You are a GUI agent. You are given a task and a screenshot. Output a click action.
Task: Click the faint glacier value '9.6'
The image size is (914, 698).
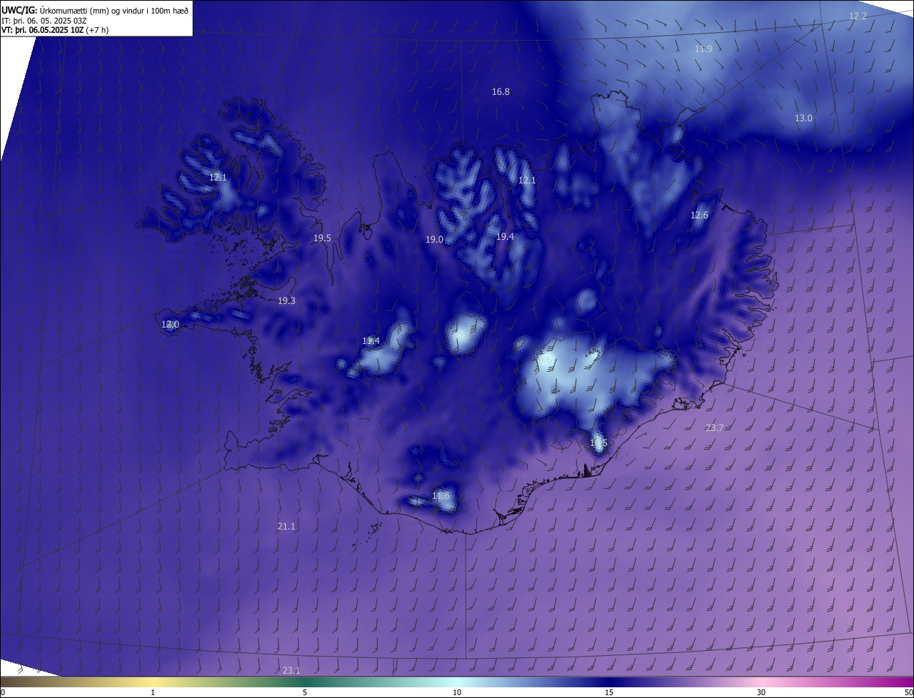pos(545,360)
